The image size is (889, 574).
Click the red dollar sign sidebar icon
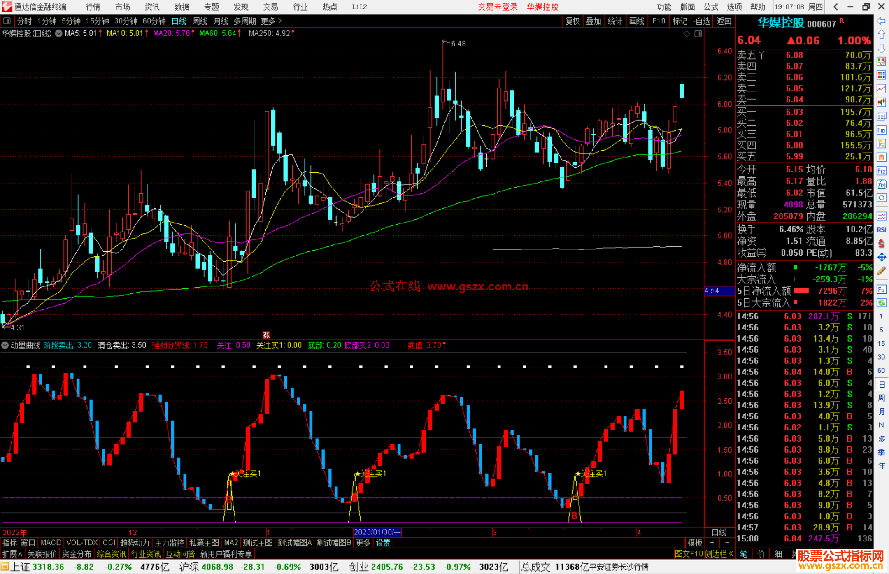point(881,244)
